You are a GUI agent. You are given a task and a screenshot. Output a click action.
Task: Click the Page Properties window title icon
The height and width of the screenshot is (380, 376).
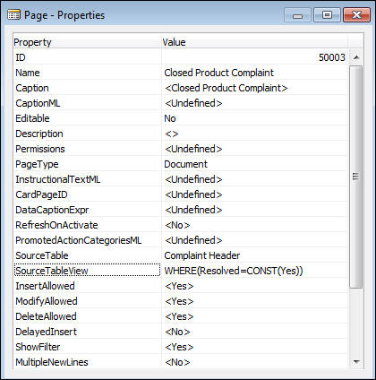13,14
